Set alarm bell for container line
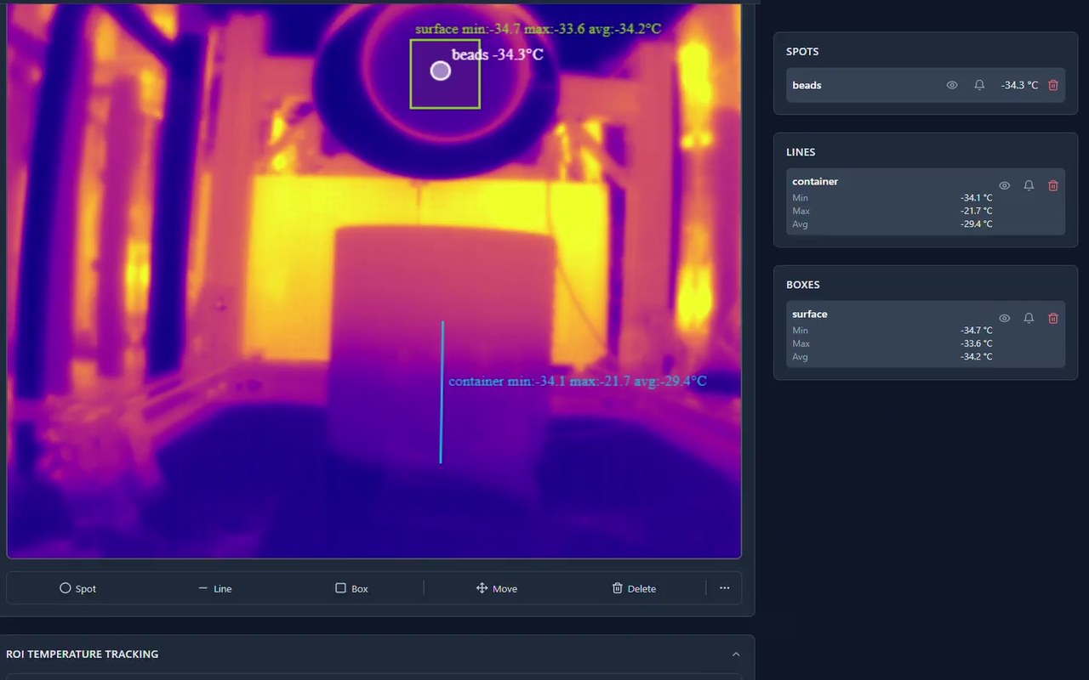The image size is (1089, 680). coord(1029,185)
